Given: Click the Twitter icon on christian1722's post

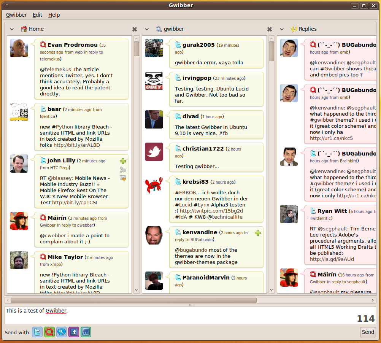Looking at the screenshot, I should pyautogui.click(x=178, y=148).
